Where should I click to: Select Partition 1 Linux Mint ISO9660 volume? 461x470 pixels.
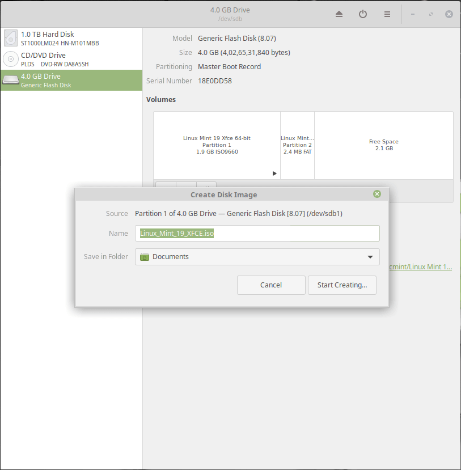coord(217,145)
